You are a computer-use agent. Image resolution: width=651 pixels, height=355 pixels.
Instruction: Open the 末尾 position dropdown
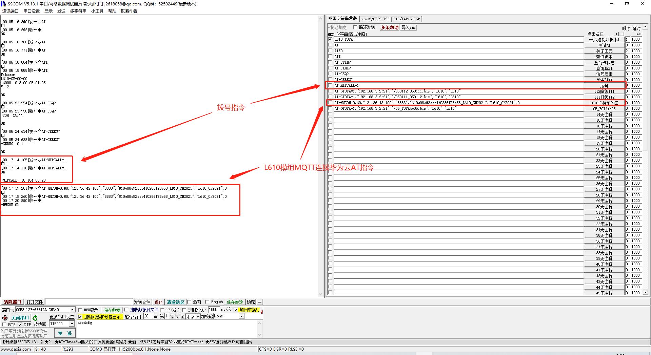(x=198, y=317)
